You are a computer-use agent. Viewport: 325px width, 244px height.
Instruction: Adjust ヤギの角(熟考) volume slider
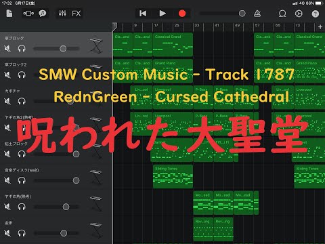[66, 207]
